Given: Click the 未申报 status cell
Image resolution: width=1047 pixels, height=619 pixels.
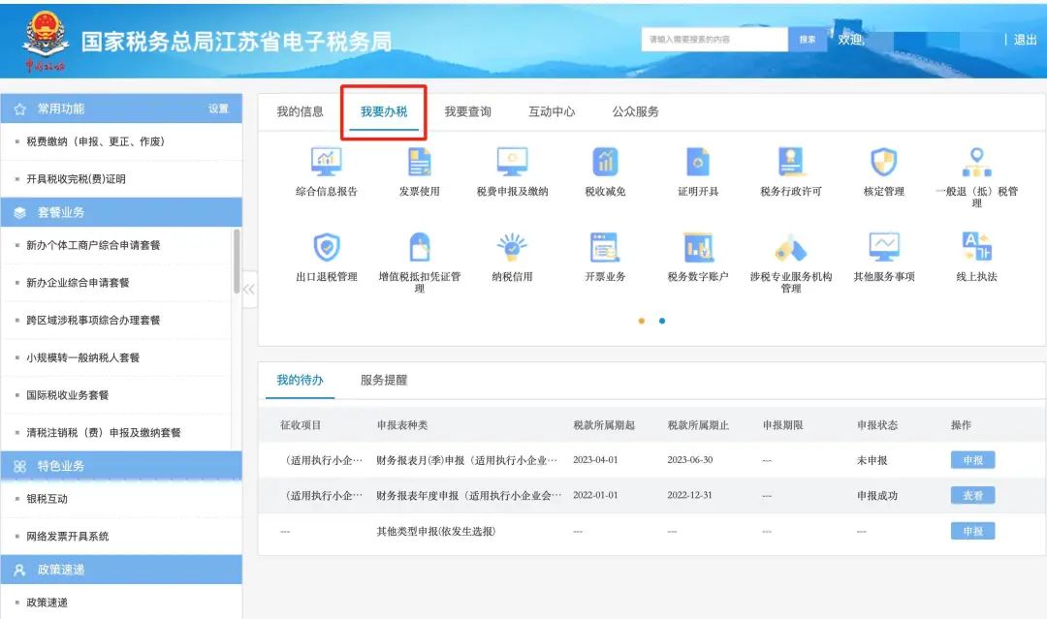Looking at the screenshot, I should click(x=872, y=460).
